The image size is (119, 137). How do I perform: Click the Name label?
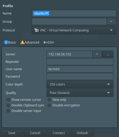click(x=7, y=13)
